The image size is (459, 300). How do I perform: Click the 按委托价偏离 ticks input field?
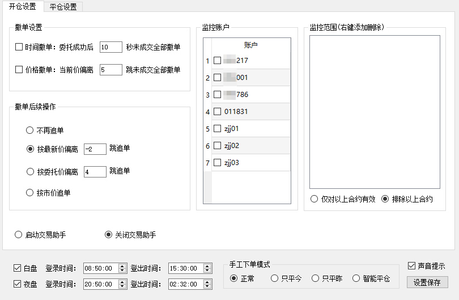[x=95, y=171]
